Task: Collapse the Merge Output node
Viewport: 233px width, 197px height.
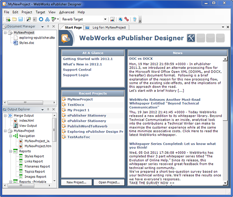Action: click(5, 116)
